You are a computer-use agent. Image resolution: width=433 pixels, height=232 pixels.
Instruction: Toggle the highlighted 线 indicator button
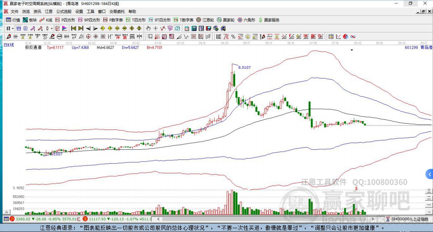(57, 28)
